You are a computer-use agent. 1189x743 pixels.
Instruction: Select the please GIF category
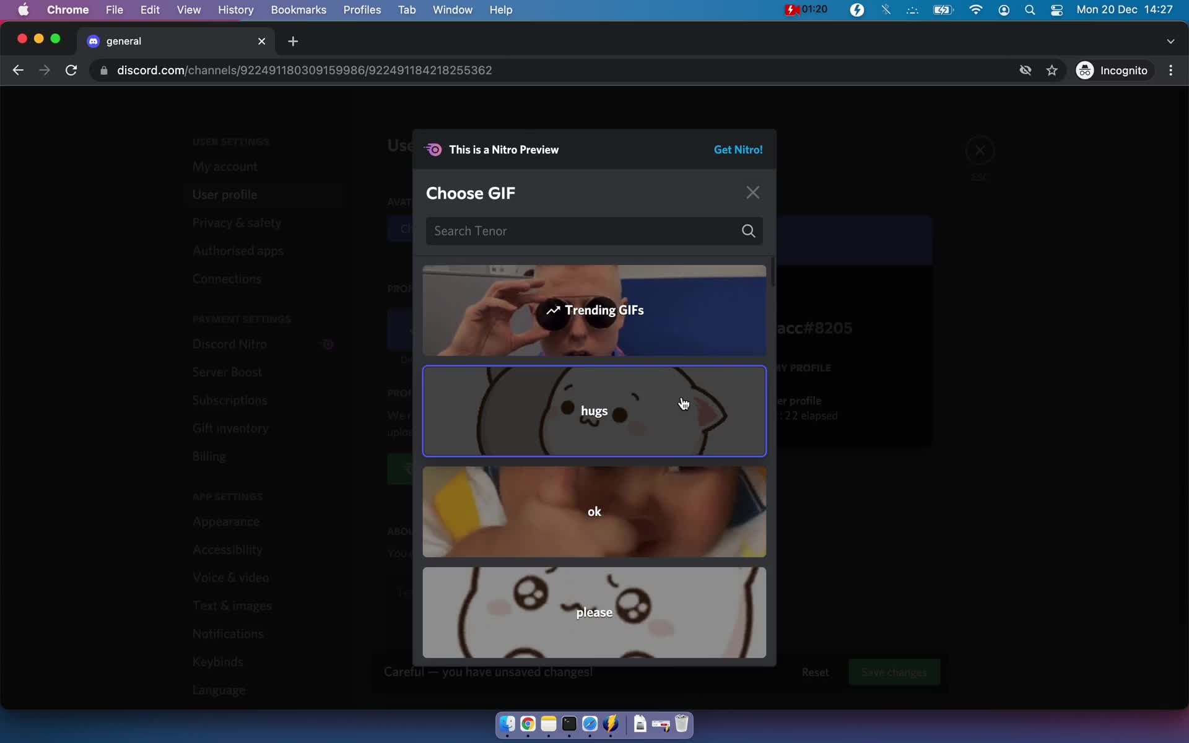[x=594, y=612]
